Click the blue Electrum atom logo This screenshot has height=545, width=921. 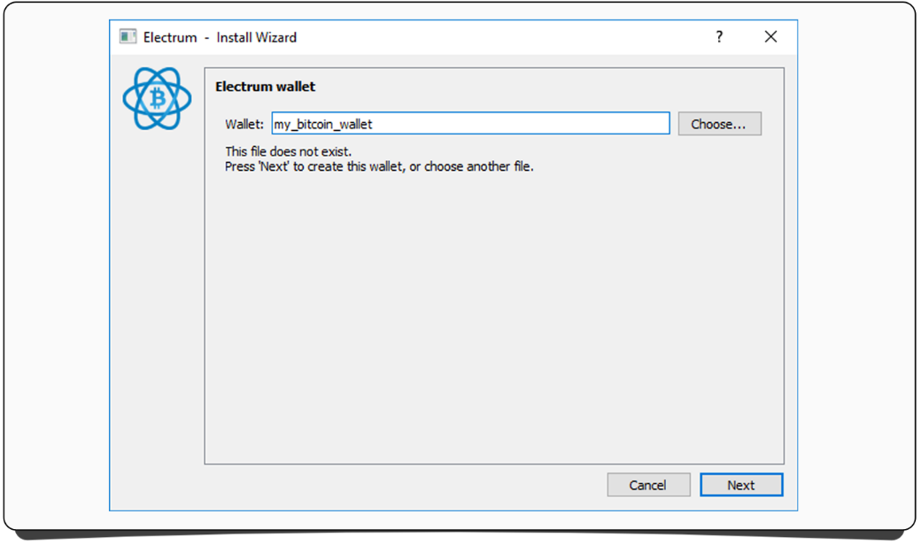coord(157,98)
